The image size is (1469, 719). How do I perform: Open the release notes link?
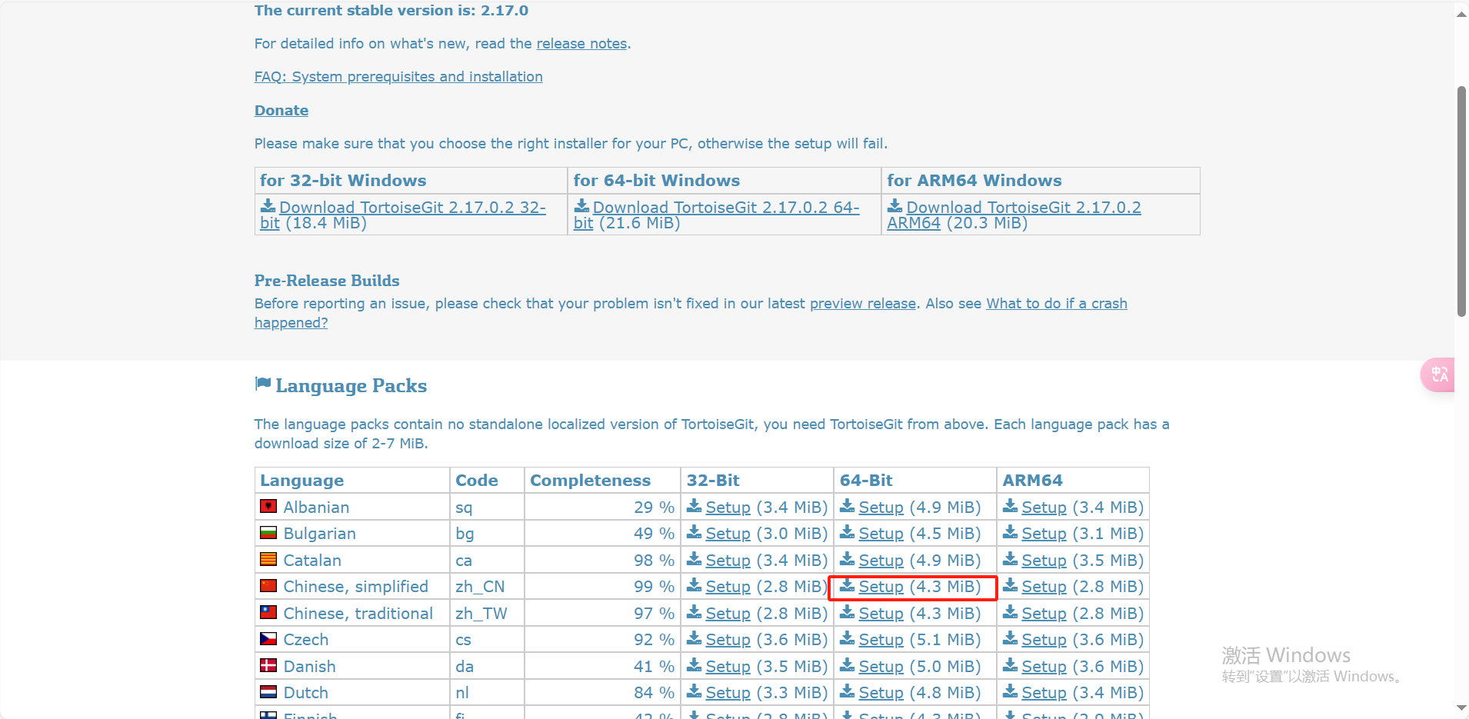(x=581, y=44)
